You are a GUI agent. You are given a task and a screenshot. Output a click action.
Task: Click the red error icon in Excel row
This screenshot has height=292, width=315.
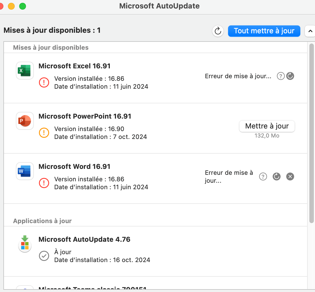(44, 82)
